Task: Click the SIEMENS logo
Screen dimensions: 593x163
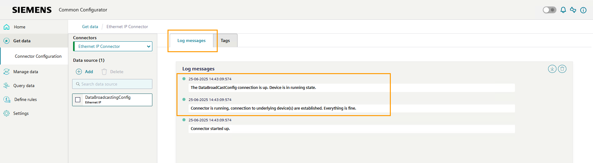Action: (32, 10)
